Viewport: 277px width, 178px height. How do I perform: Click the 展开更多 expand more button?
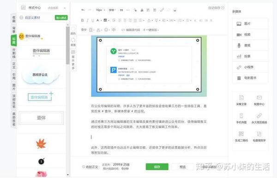pos(73,59)
